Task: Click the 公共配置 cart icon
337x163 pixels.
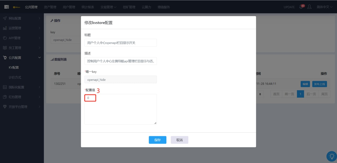Action: [x=5, y=57]
